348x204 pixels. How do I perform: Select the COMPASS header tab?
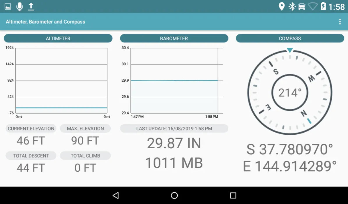290,38
